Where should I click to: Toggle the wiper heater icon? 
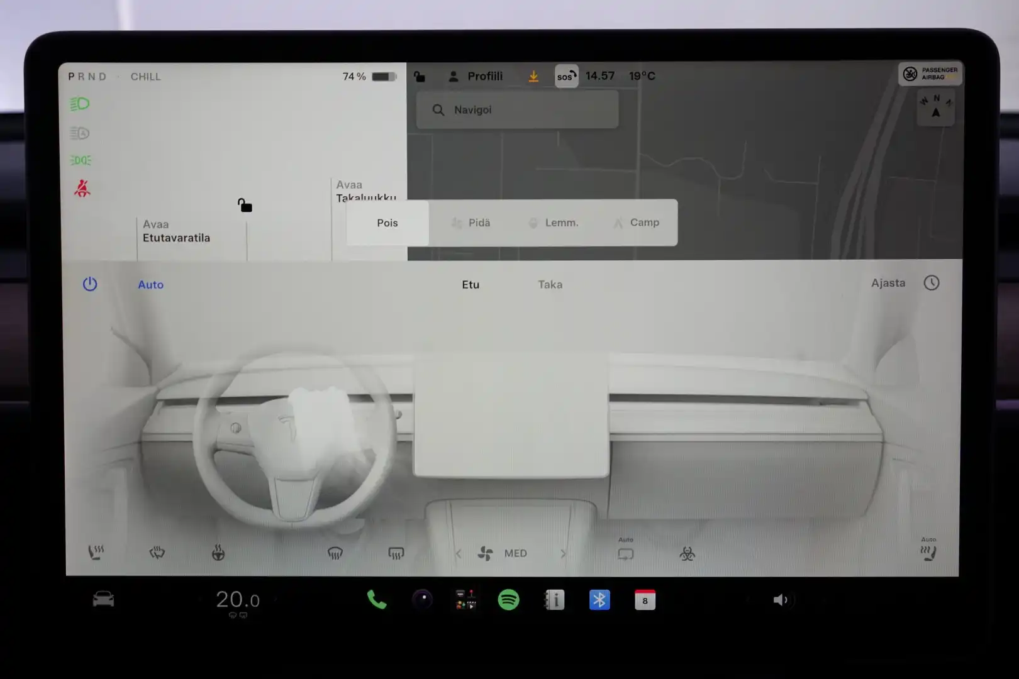coord(157,553)
